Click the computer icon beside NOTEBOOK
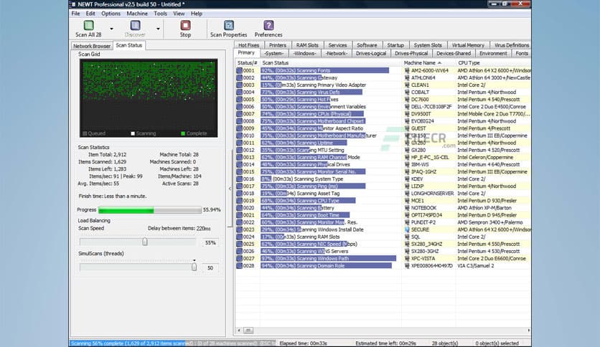The height and width of the screenshot is (347, 600). pyautogui.click(x=407, y=208)
